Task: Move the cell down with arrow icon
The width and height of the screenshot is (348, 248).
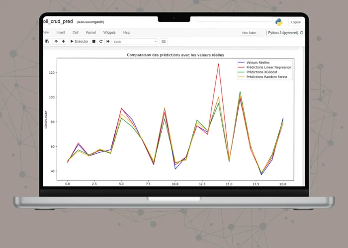Action: pos(63,42)
